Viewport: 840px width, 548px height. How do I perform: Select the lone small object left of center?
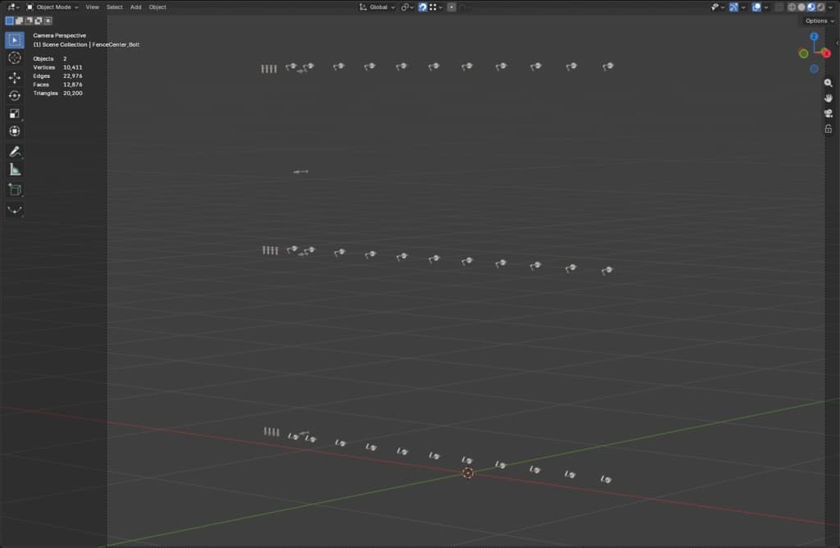tap(300, 172)
